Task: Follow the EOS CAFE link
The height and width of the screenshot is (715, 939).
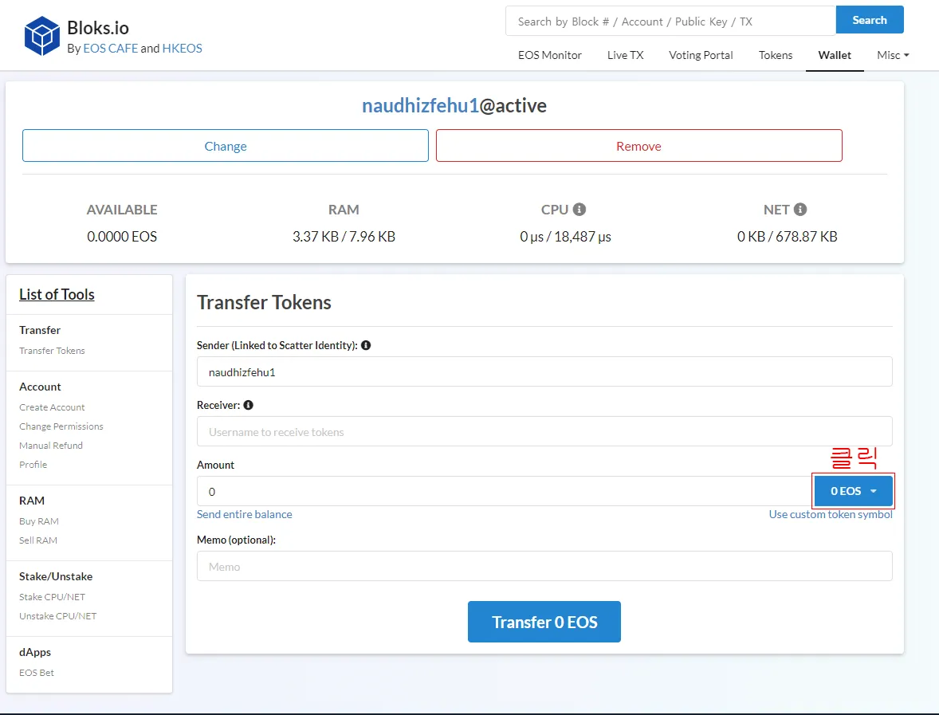Action: tap(110, 49)
